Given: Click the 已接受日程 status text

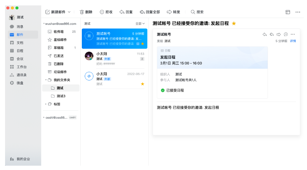Looking at the screenshot, I should 175,90.
